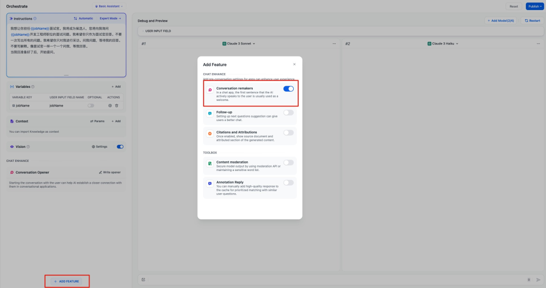Click the Instructions sparkle icon
This screenshot has height=288, width=546.
coord(11,19)
